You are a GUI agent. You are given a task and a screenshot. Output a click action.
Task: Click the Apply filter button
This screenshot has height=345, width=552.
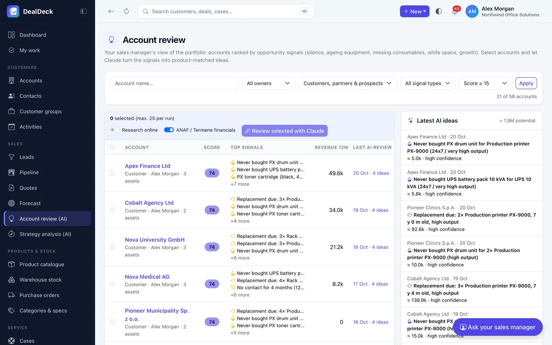526,83
